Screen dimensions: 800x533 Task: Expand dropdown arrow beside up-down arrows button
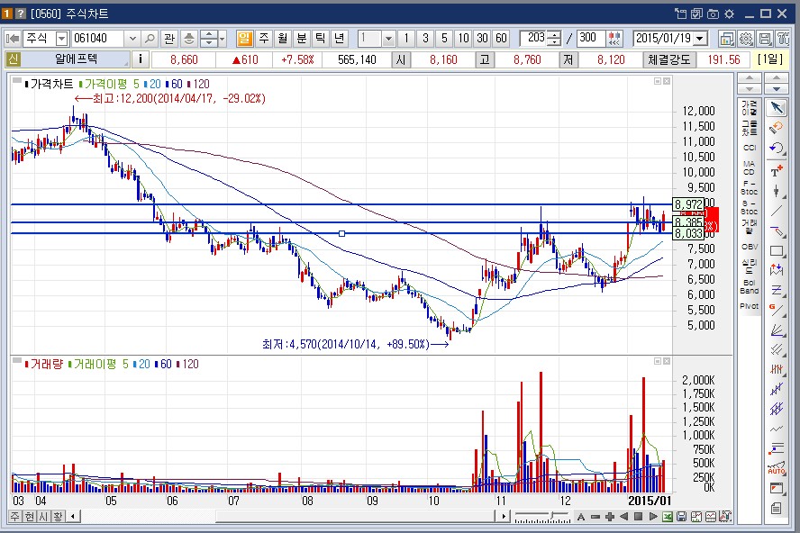(222, 38)
